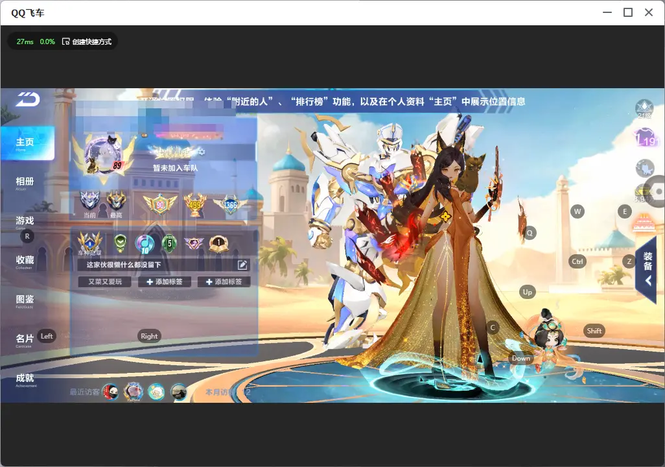
Task: Click the cake building icon
Action: point(644,224)
